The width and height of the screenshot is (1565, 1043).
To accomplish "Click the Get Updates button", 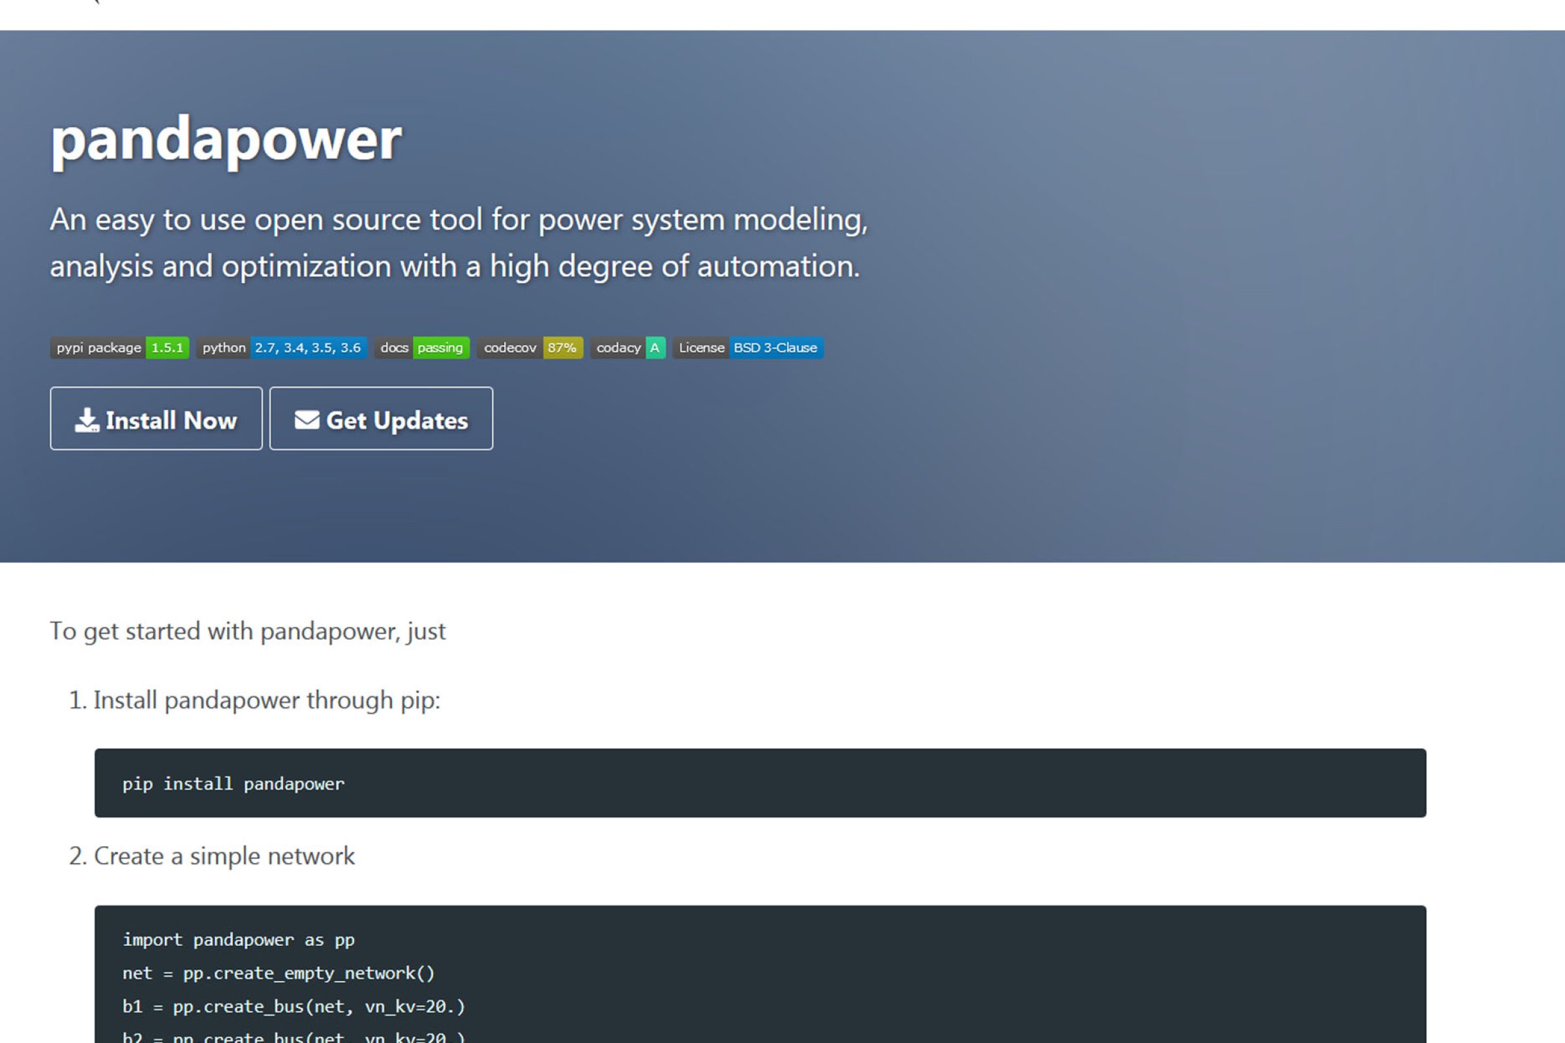I will (381, 419).
